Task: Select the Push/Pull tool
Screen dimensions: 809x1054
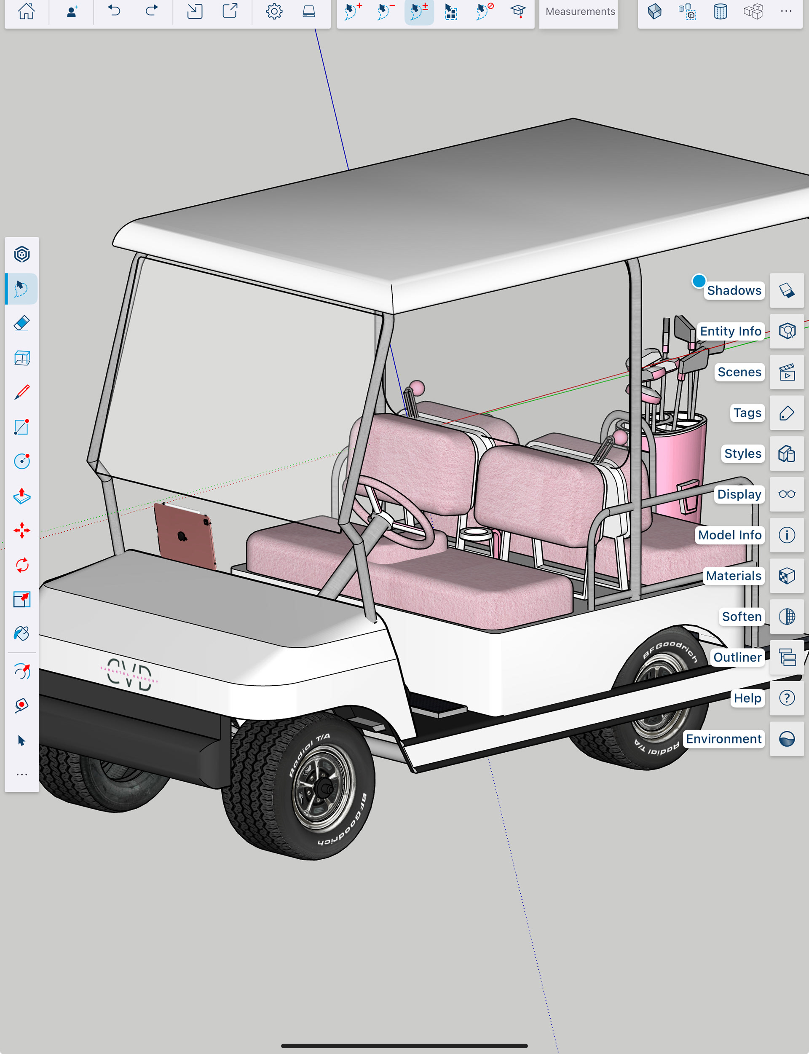Action: coord(21,496)
